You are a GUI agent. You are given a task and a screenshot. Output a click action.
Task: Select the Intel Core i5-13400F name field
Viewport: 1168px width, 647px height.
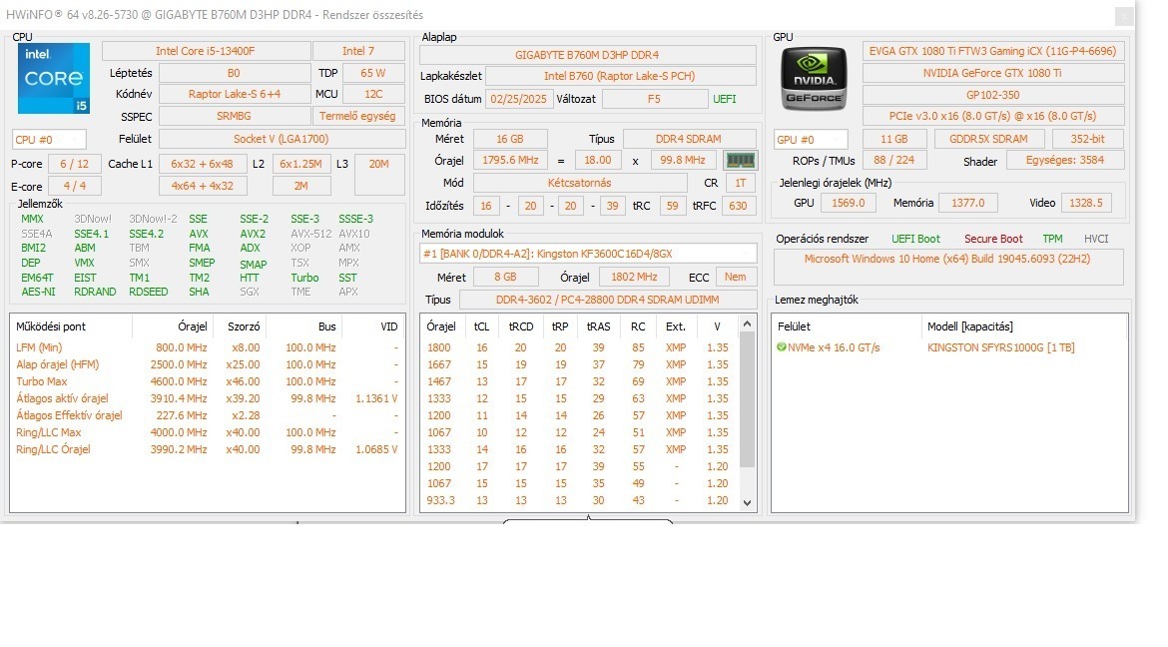(206, 51)
